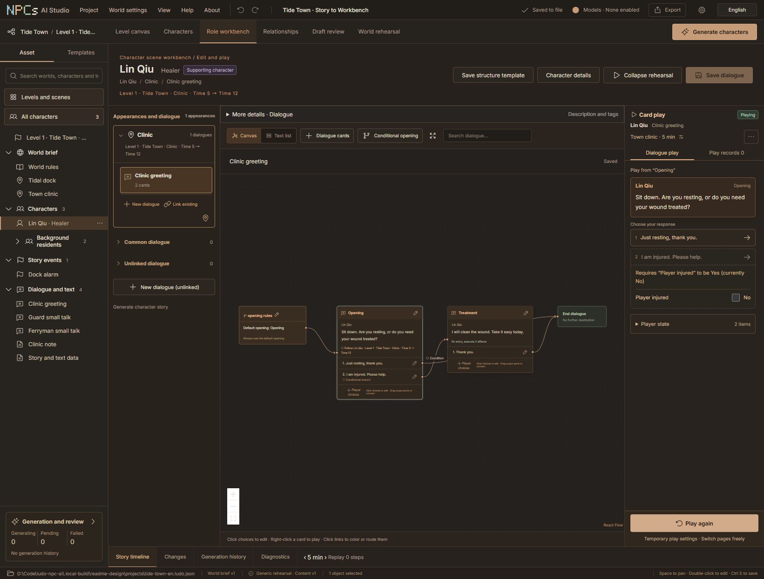Switch dialogue view to Canvas
The width and height of the screenshot is (764, 579).
click(244, 135)
